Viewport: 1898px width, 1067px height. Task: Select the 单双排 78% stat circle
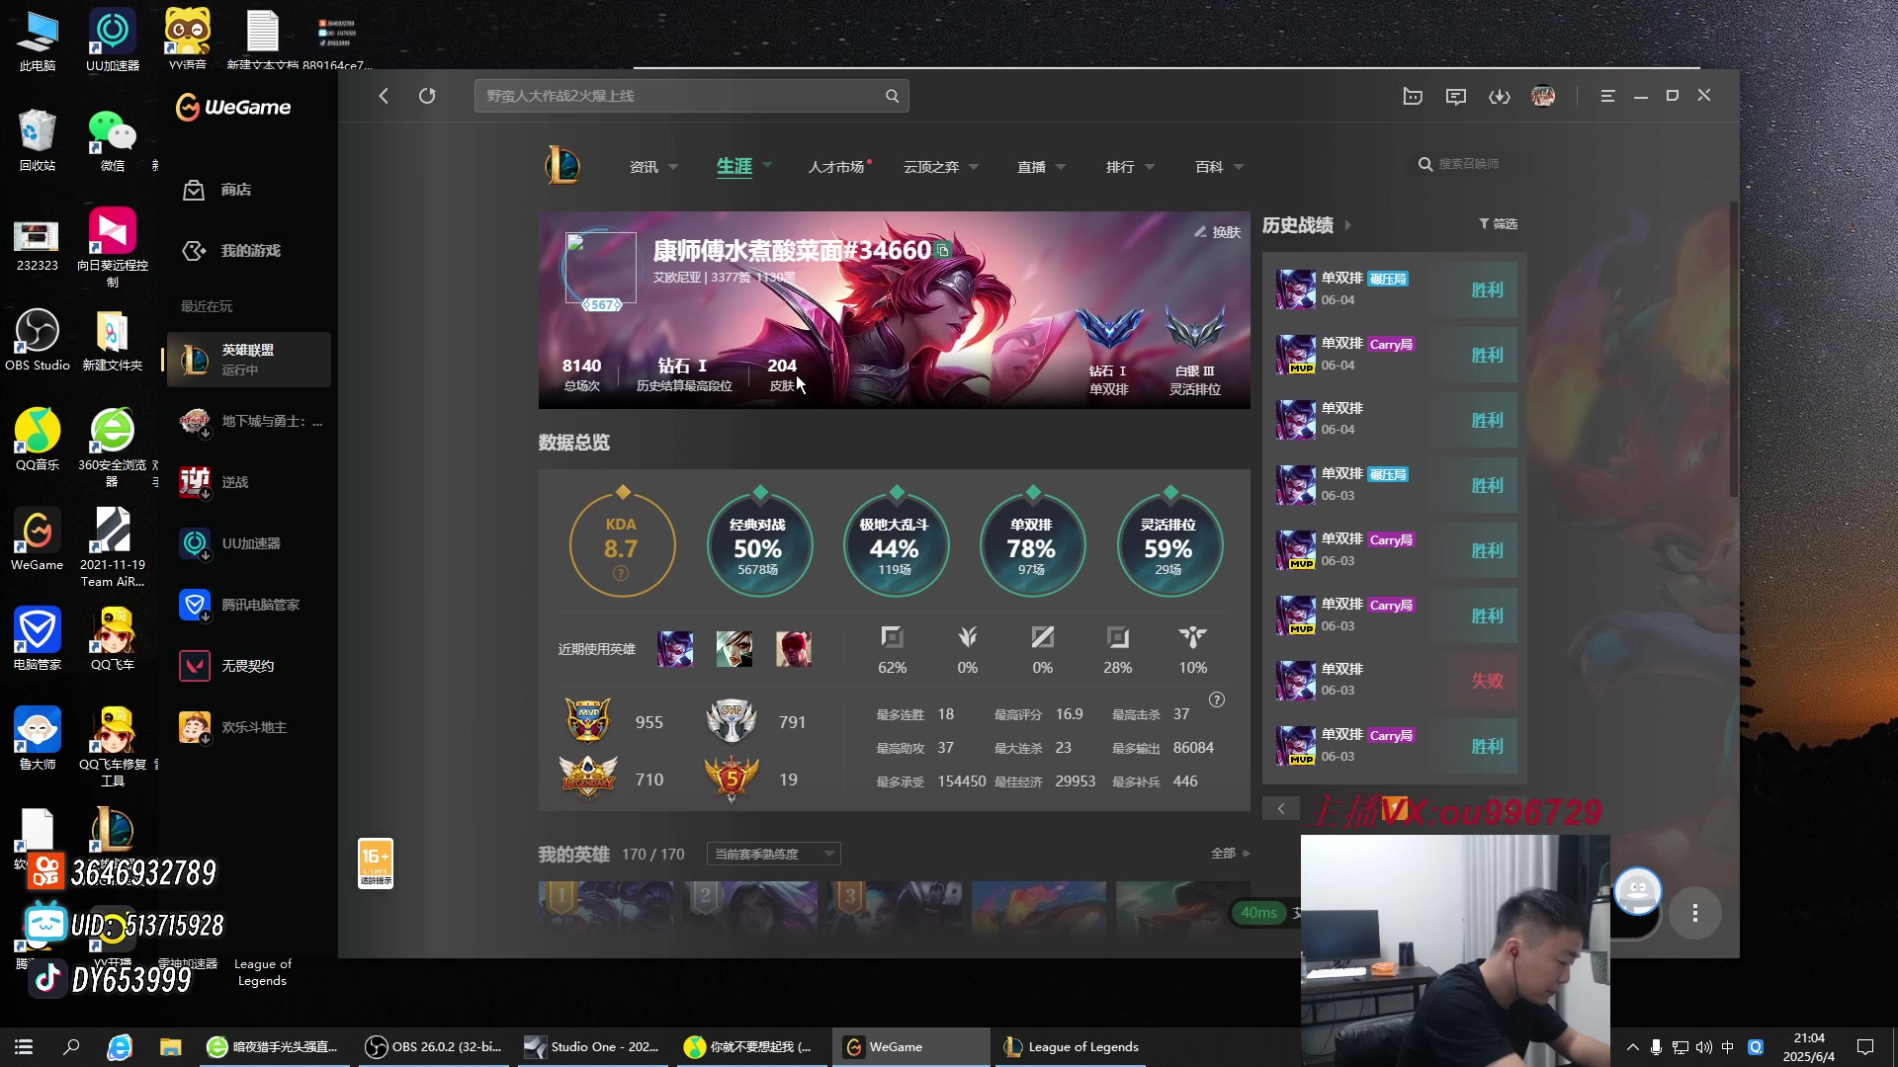pyautogui.click(x=1031, y=544)
